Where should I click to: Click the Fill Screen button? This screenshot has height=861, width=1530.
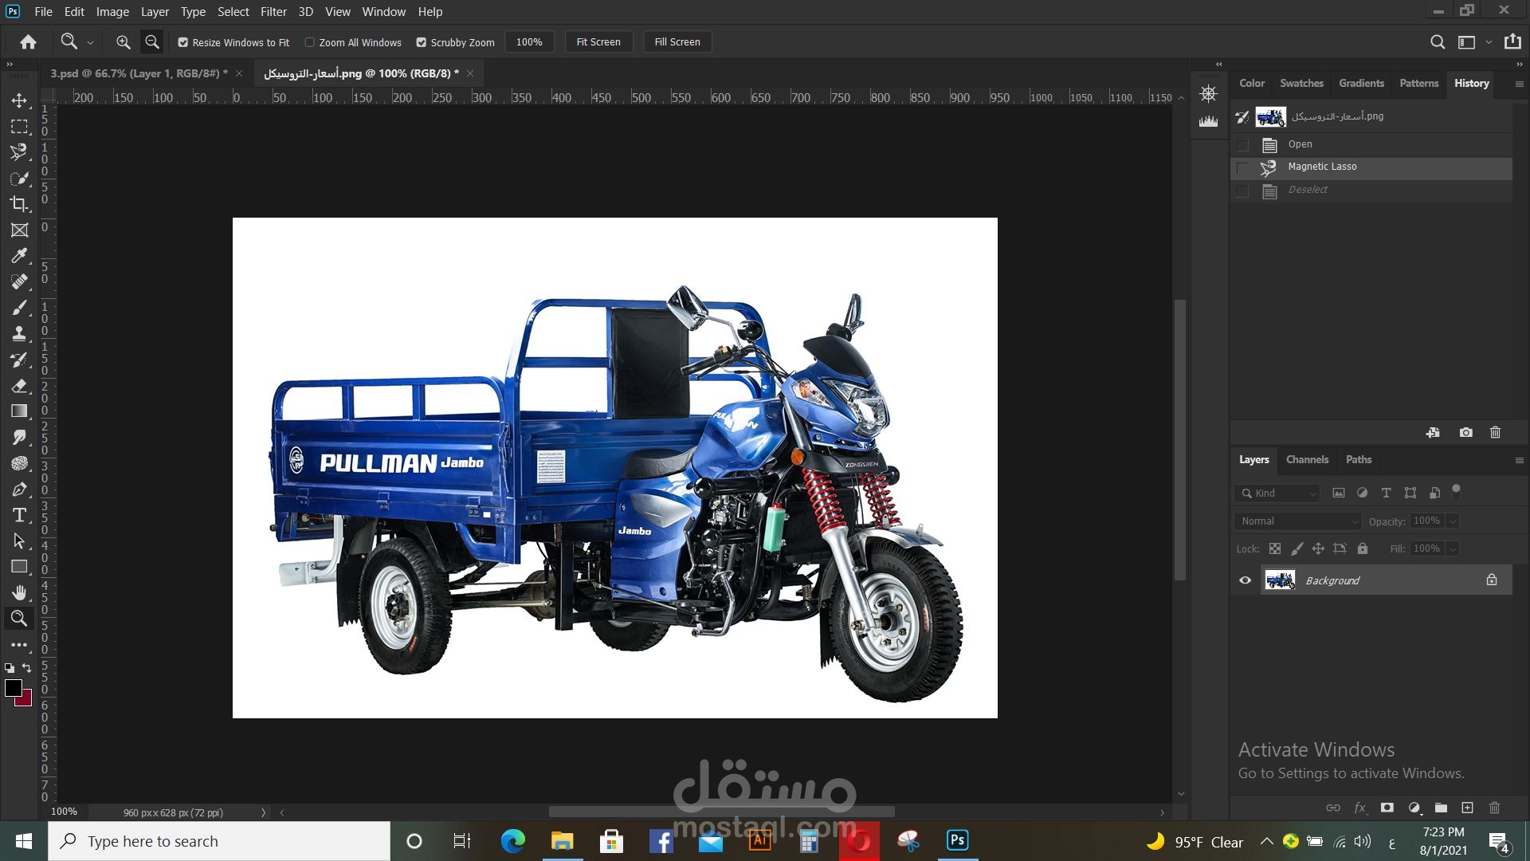pos(677,42)
